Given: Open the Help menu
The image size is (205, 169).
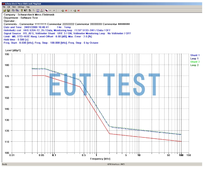Looking at the screenshot, I should tap(28, 7).
